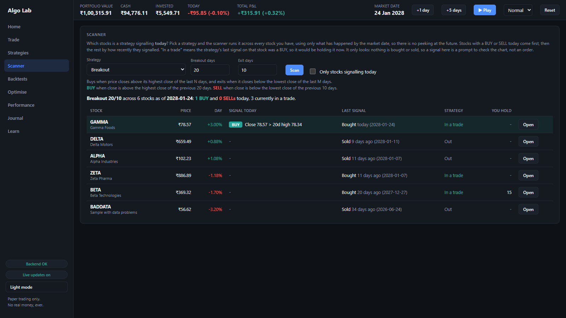Focus the Exit days input field

pyautogui.click(x=258, y=70)
